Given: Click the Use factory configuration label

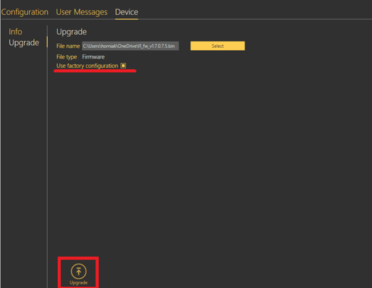Looking at the screenshot, I should point(87,66).
